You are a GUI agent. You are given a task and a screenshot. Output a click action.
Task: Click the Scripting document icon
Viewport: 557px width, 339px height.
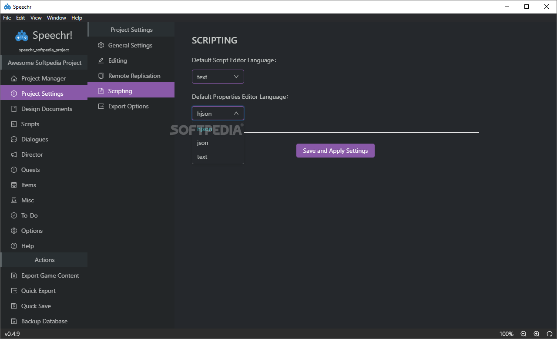click(101, 91)
